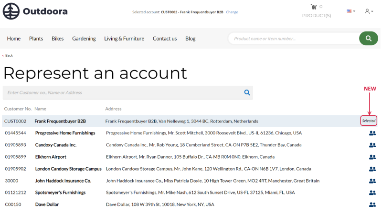
Task: Represent John Haddock Insurance Co. icon
Action: (372, 181)
